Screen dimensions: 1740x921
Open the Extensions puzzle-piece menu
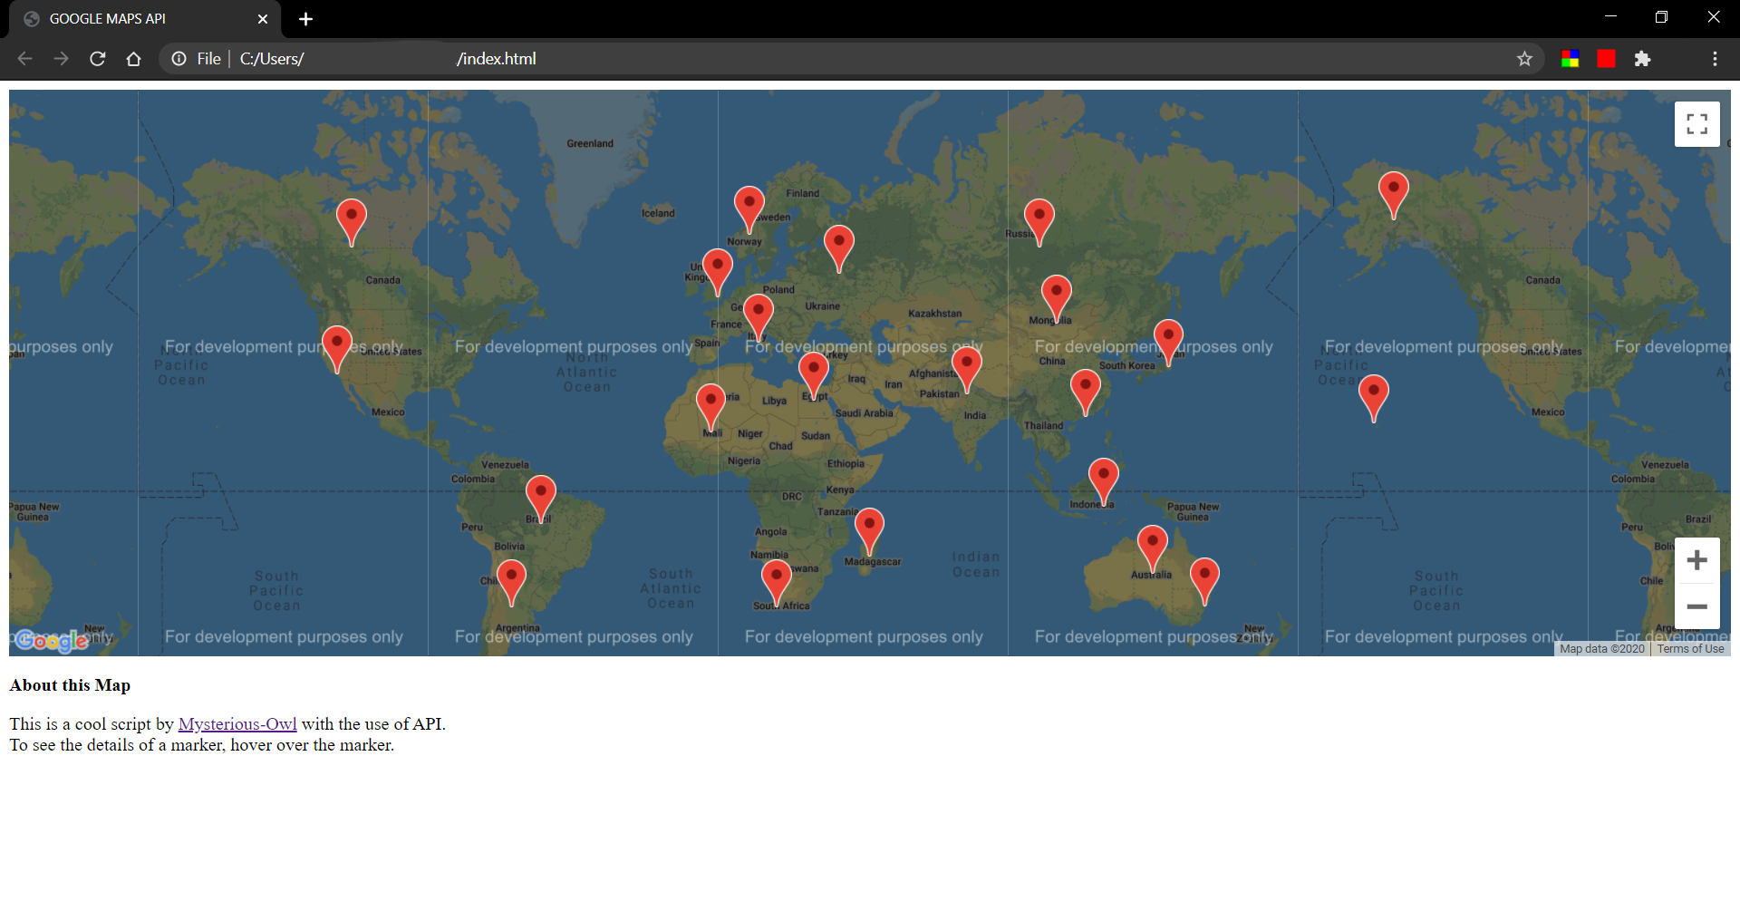pyautogui.click(x=1642, y=59)
